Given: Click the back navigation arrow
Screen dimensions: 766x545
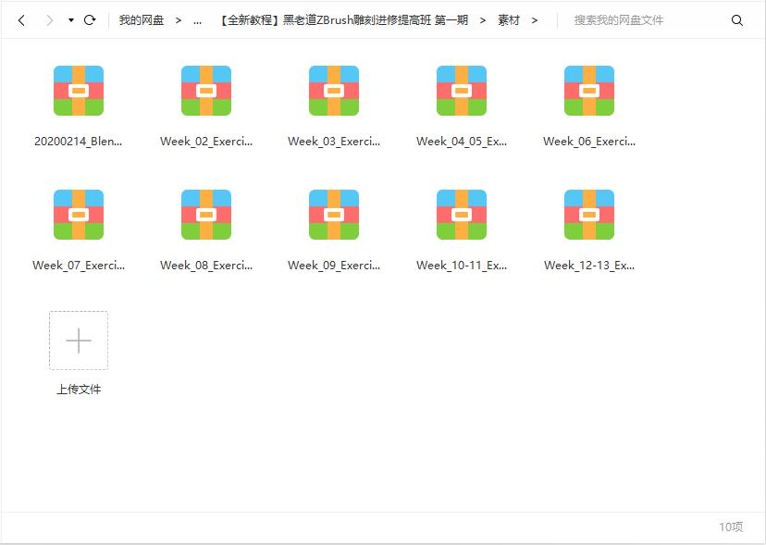Looking at the screenshot, I should (x=21, y=20).
